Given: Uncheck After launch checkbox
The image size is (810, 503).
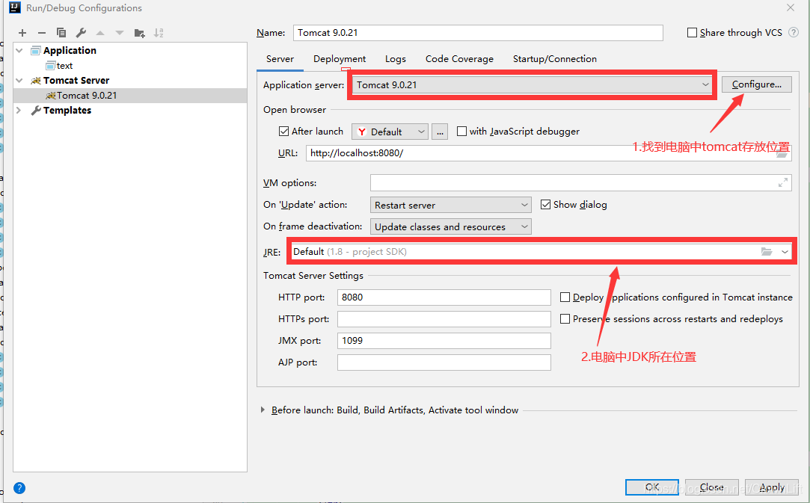Looking at the screenshot, I should 283,132.
